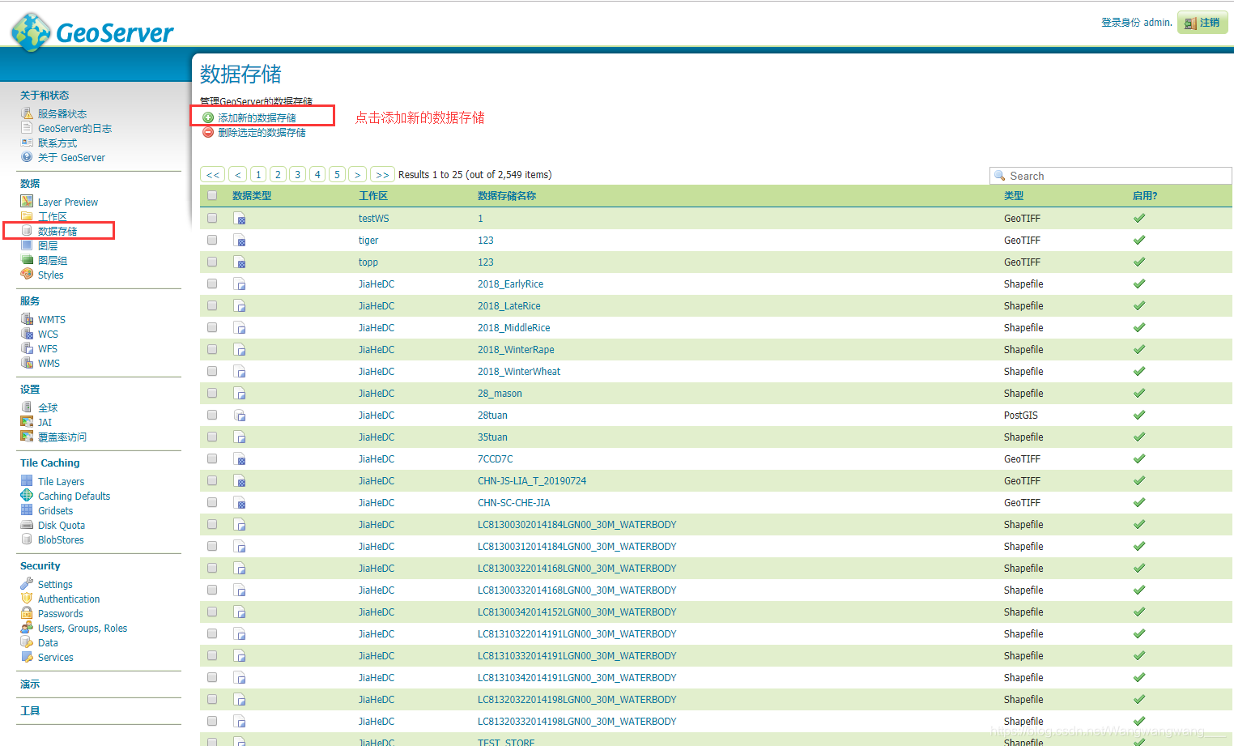Viewport: 1234px width, 746px height.
Task: Click the WFS service icon
Action: (27, 348)
